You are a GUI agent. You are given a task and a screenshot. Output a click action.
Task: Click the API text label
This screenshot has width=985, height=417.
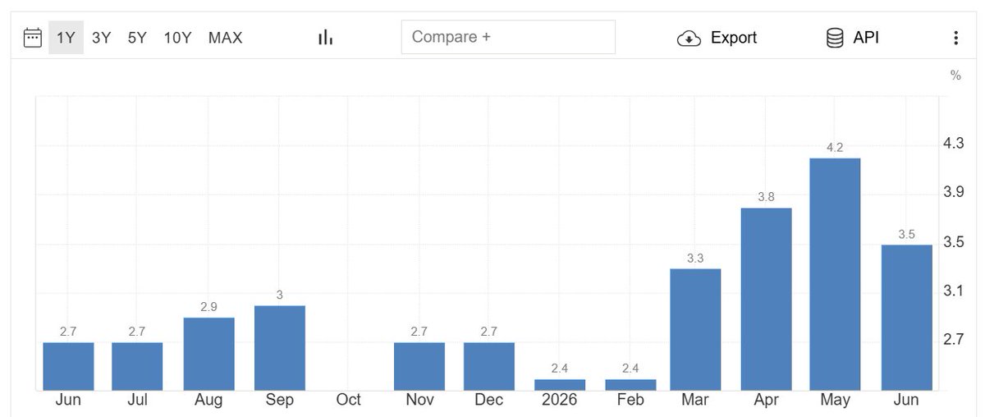pyautogui.click(x=866, y=38)
